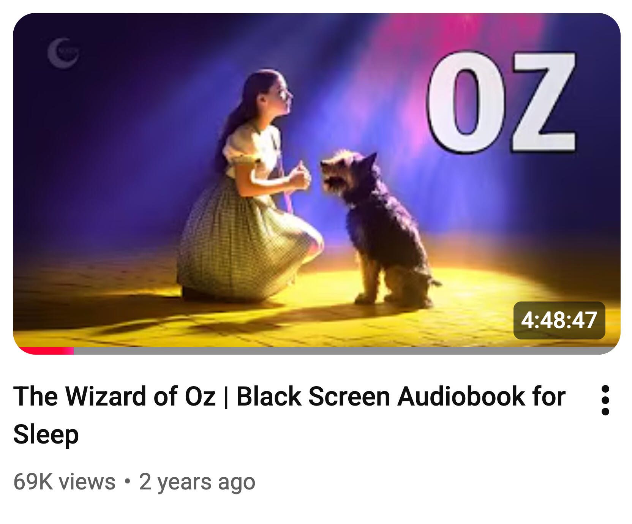Open The Wizard of Oz video title
Viewport: 632px width, 524px height.
[289, 415]
